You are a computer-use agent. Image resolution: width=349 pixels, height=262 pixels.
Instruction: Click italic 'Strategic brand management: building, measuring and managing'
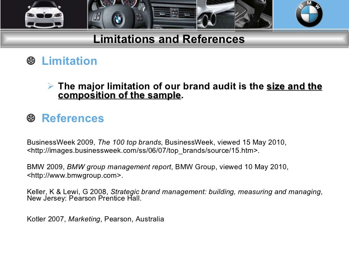[x=216, y=192]
